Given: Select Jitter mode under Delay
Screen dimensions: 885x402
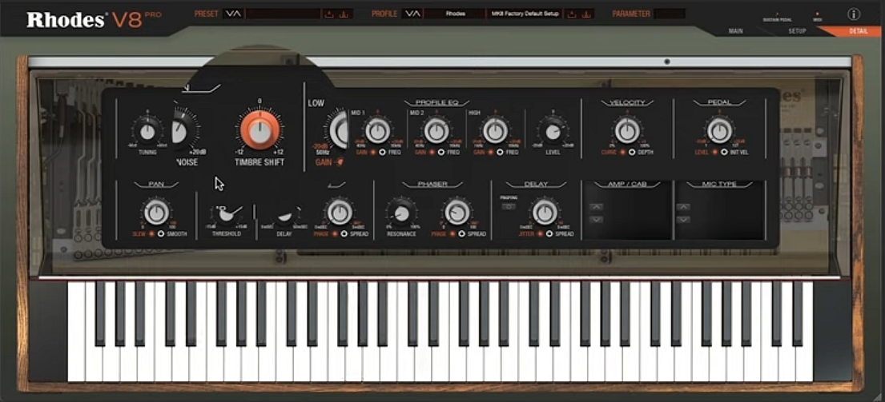Looking at the screenshot, I should [x=541, y=233].
